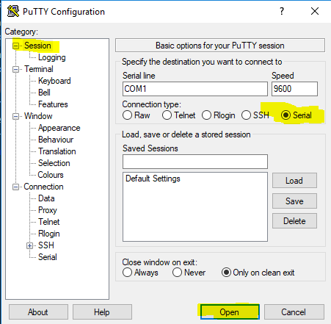Click the About button
The height and width of the screenshot is (324, 331).
(38, 312)
